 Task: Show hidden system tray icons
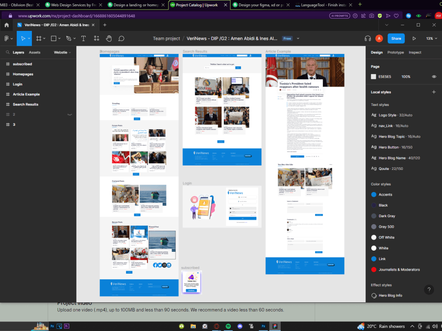(412, 326)
